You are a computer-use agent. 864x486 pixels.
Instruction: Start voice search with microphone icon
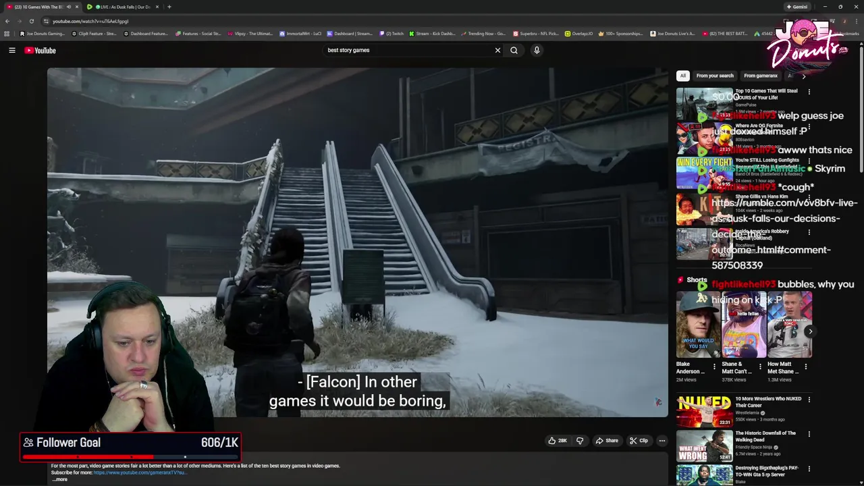click(x=537, y=50)
